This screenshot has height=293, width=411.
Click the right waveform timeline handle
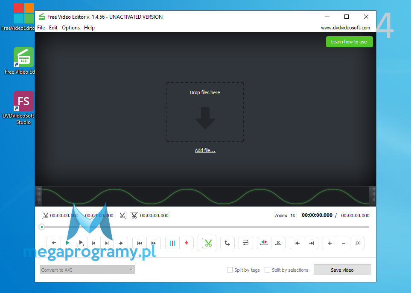[x=373, y=195]
